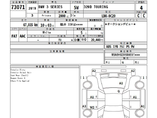Select the overall evaluation score 4
Screen dimensions: 157x118
[141, 8]
